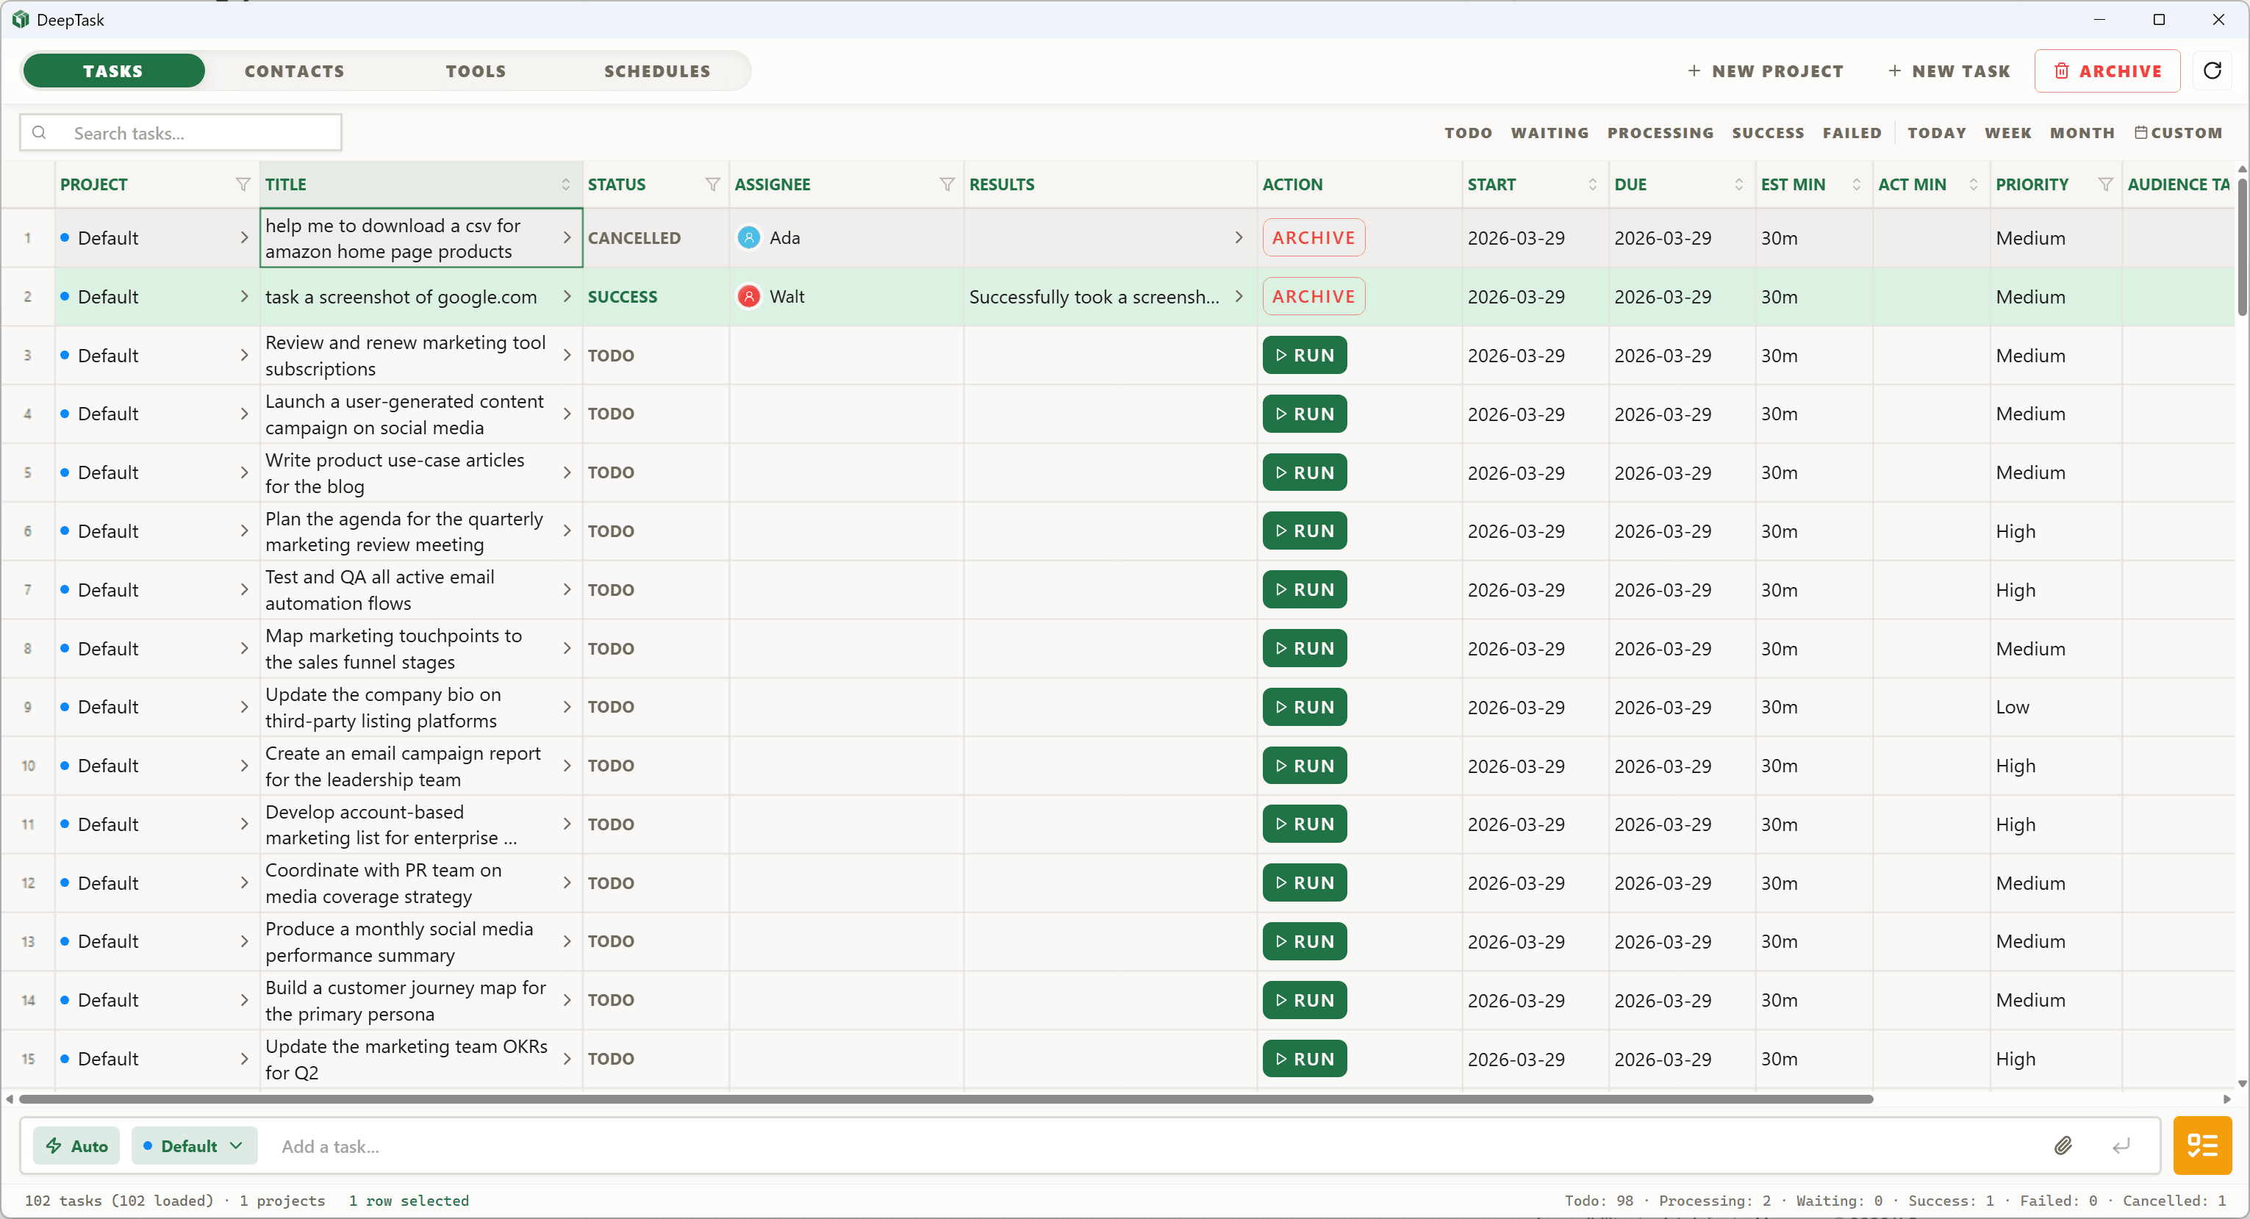This screenshot has width=2250, height=1219.
Task: Click Ada's avatar in the cancelled task row
Action: pos(750,237)
